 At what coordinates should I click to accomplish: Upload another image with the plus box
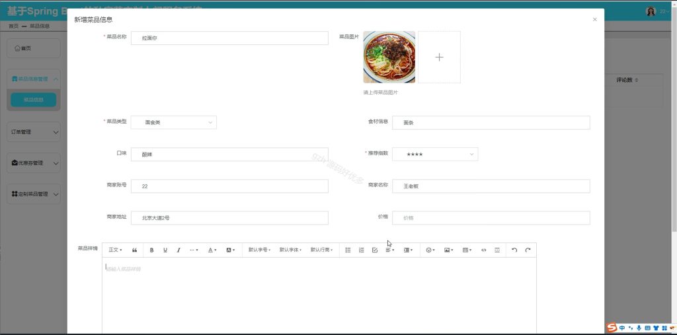click(439, 57)
